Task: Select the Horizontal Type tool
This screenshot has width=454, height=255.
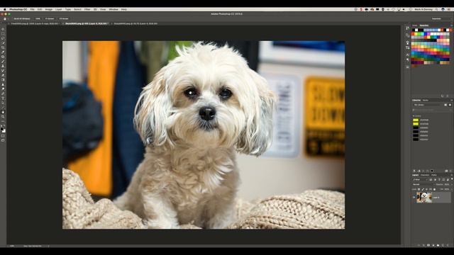Action: pyautogui.click(x=3, y=98)
